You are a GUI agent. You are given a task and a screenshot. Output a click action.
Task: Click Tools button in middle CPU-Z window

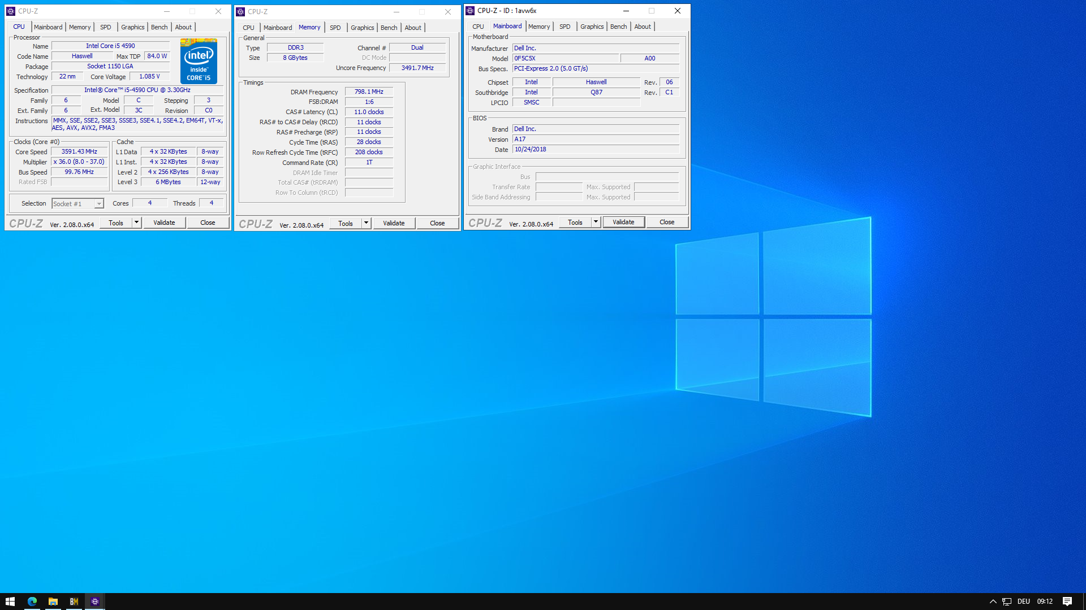346,224
